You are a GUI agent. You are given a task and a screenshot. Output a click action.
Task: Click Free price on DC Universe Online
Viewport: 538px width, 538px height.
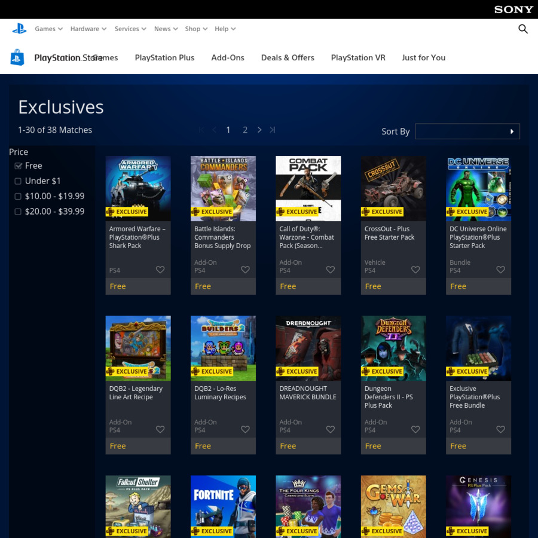(458, 286)
